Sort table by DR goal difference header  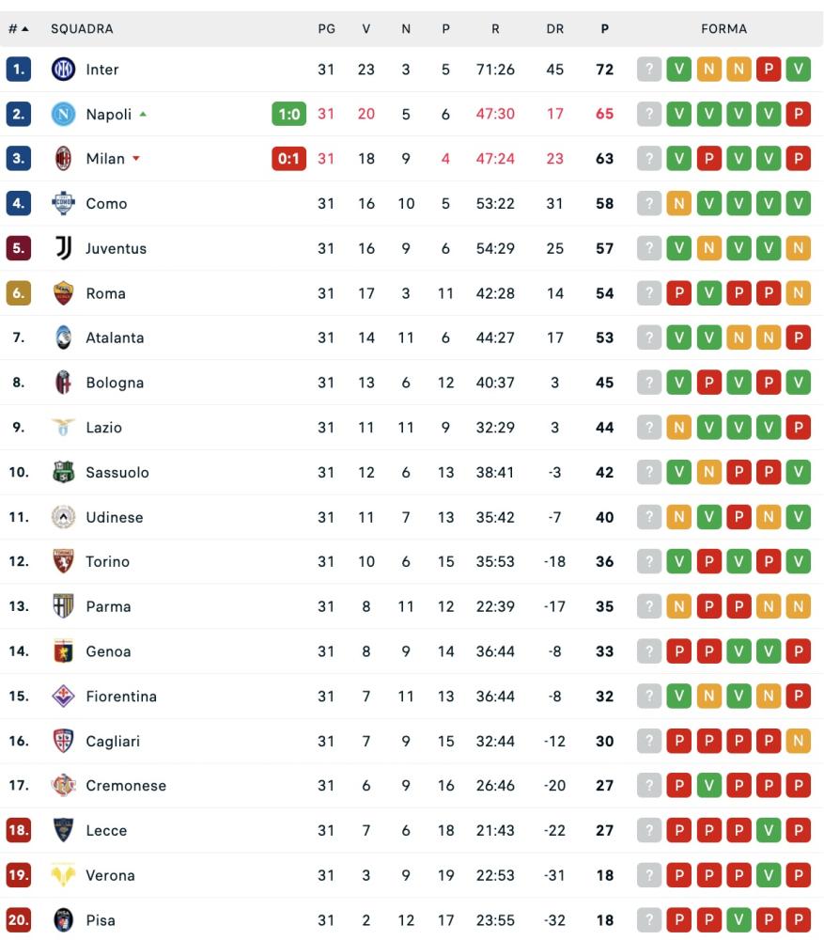coord(555,29)
